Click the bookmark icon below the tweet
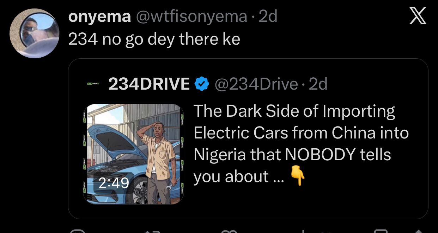438x233 pixels. click(380, 232)
